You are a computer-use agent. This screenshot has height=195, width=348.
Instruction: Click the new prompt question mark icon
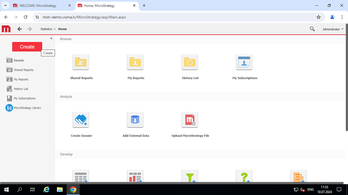[244, 176]
